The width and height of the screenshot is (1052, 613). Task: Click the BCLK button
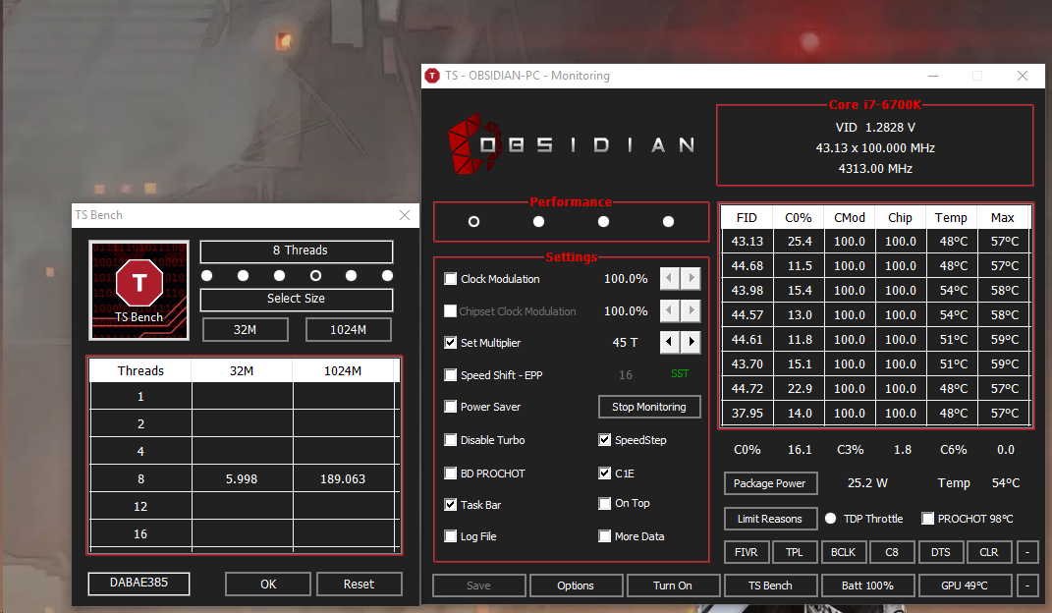[843, 552]
